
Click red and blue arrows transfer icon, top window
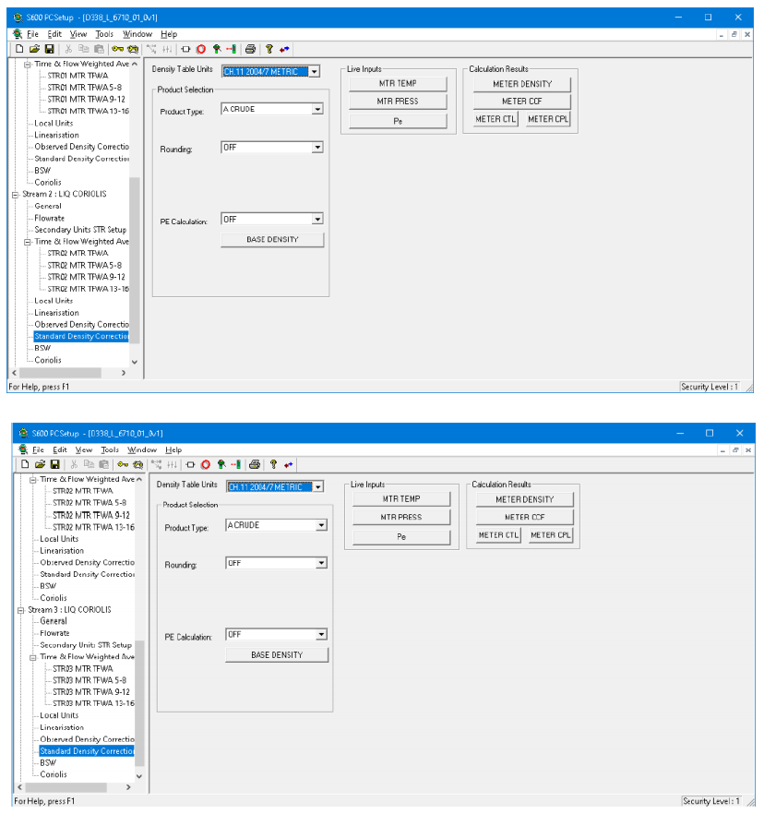pyautogui.click(x=284, y=49)
